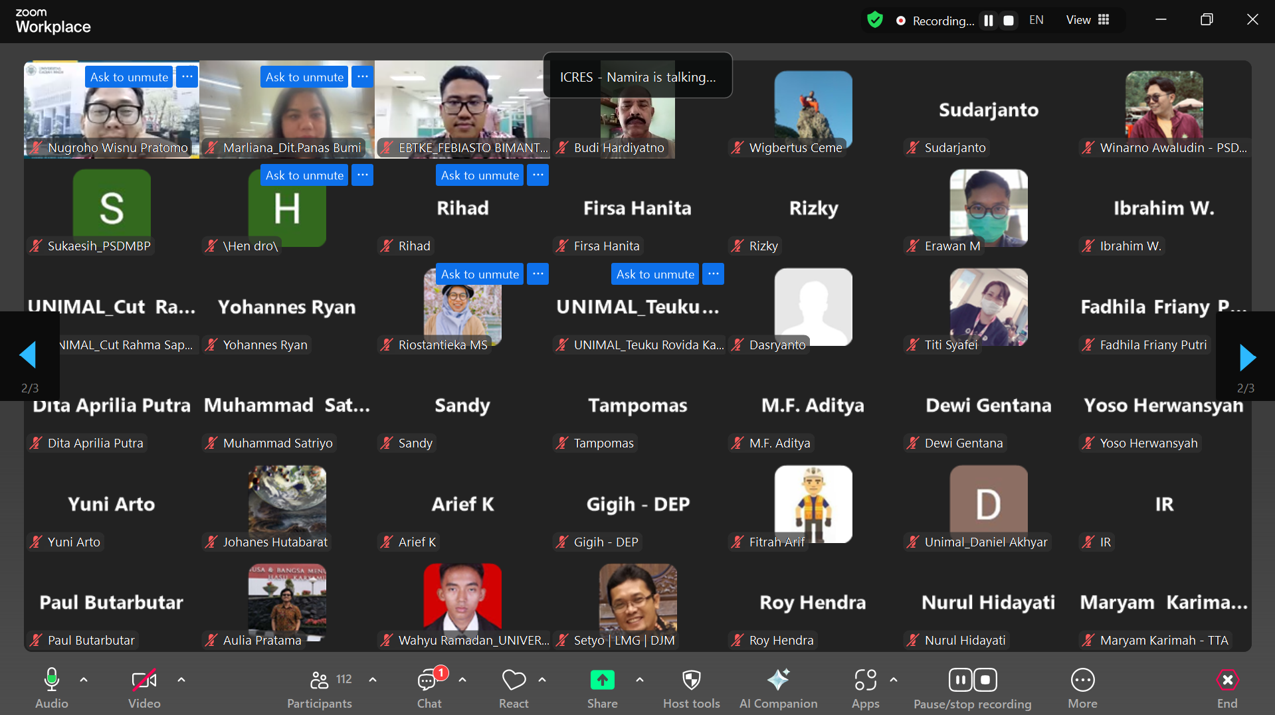Open the React emoji menu
1275x715 pixels.
click(x=514, y=688)
